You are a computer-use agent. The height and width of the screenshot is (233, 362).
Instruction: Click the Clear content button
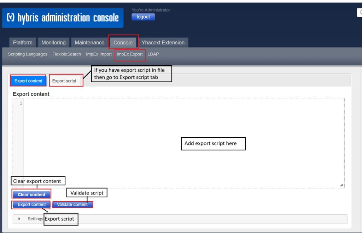click(x=31, y=195)
